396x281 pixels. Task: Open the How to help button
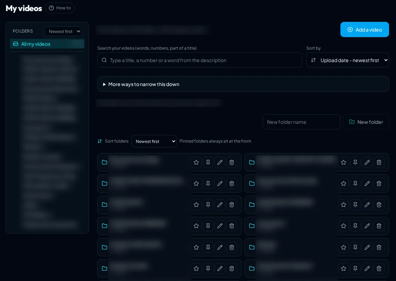click(x=60, y=8)
